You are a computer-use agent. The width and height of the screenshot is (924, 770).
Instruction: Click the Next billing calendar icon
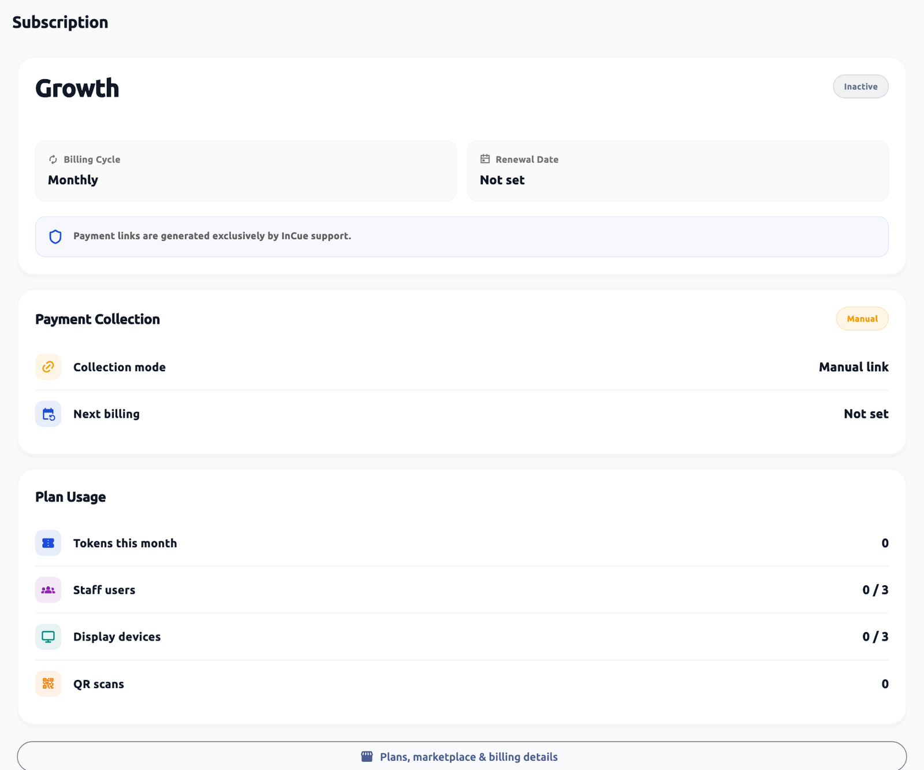coord(48,414)
